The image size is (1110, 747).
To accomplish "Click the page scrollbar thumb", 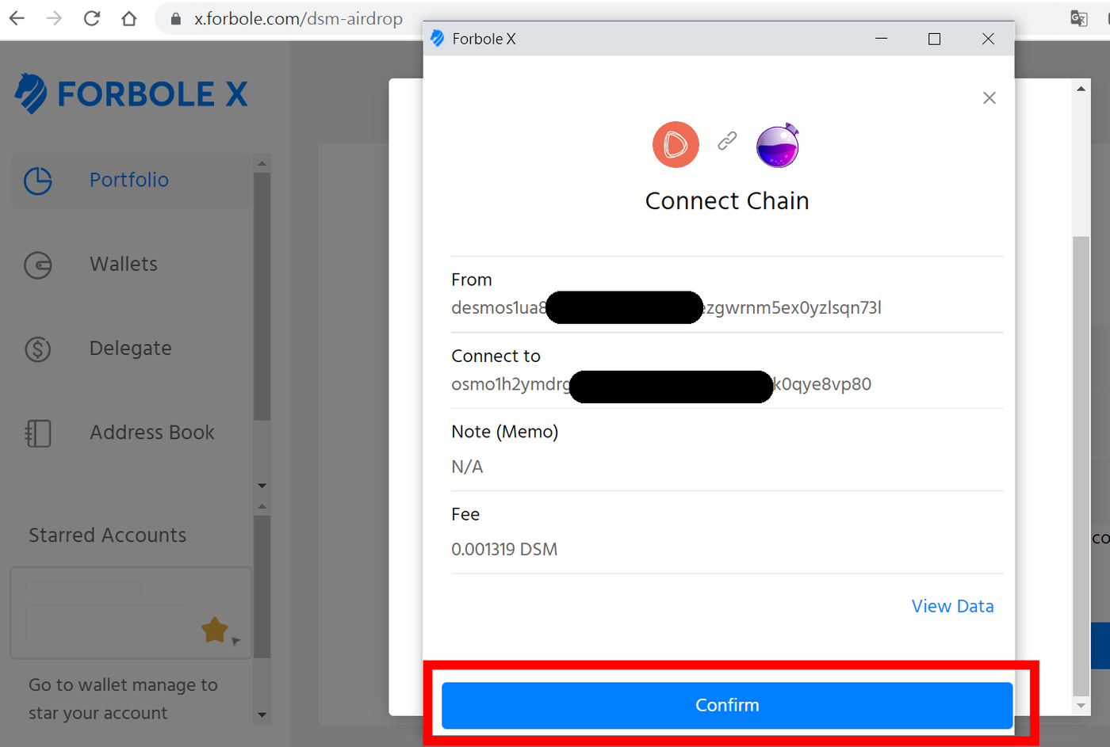I will [1081, 466].
